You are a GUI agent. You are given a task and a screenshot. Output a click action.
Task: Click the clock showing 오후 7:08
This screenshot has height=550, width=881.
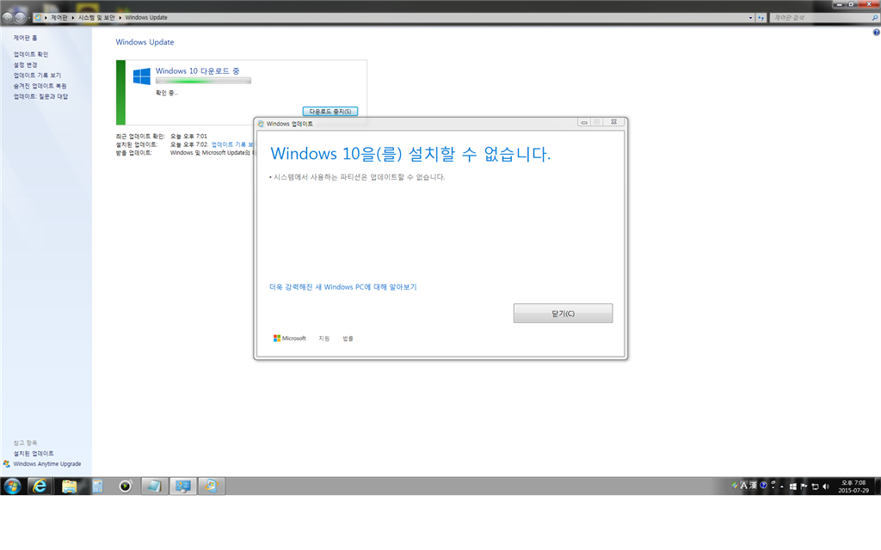click(853, 486)
